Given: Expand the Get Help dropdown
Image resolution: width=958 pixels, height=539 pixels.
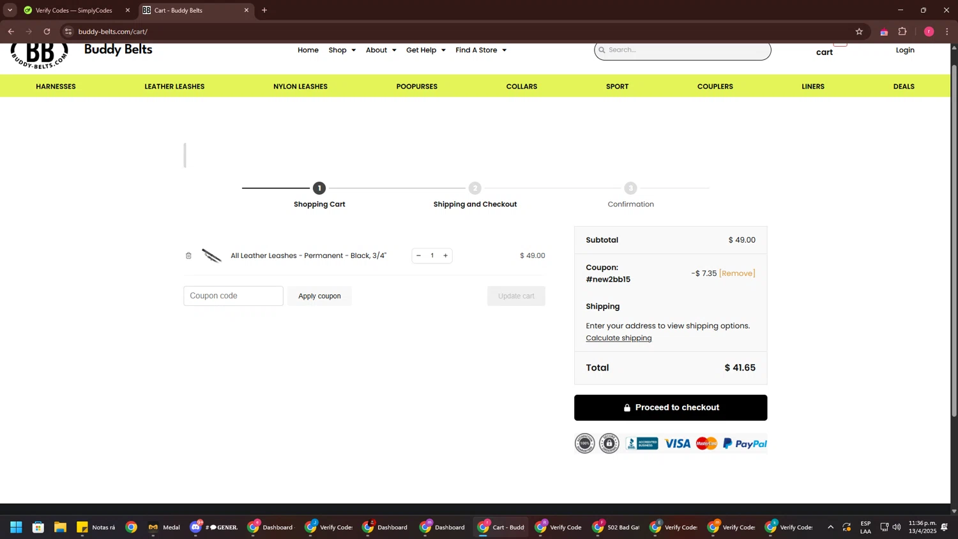Looking at the screenshot, I should [x=426, y=50].
